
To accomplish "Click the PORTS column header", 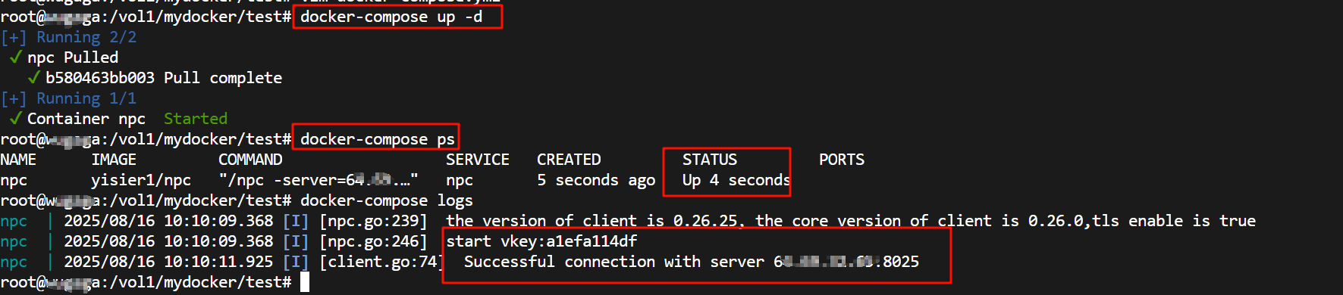I will [842, 160].
